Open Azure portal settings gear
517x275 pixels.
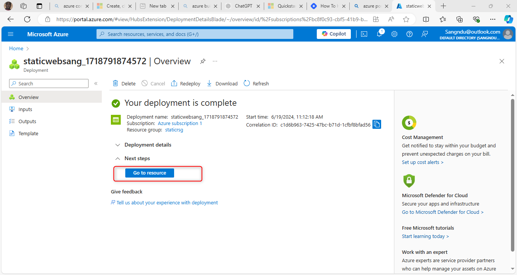click(394, 34)
